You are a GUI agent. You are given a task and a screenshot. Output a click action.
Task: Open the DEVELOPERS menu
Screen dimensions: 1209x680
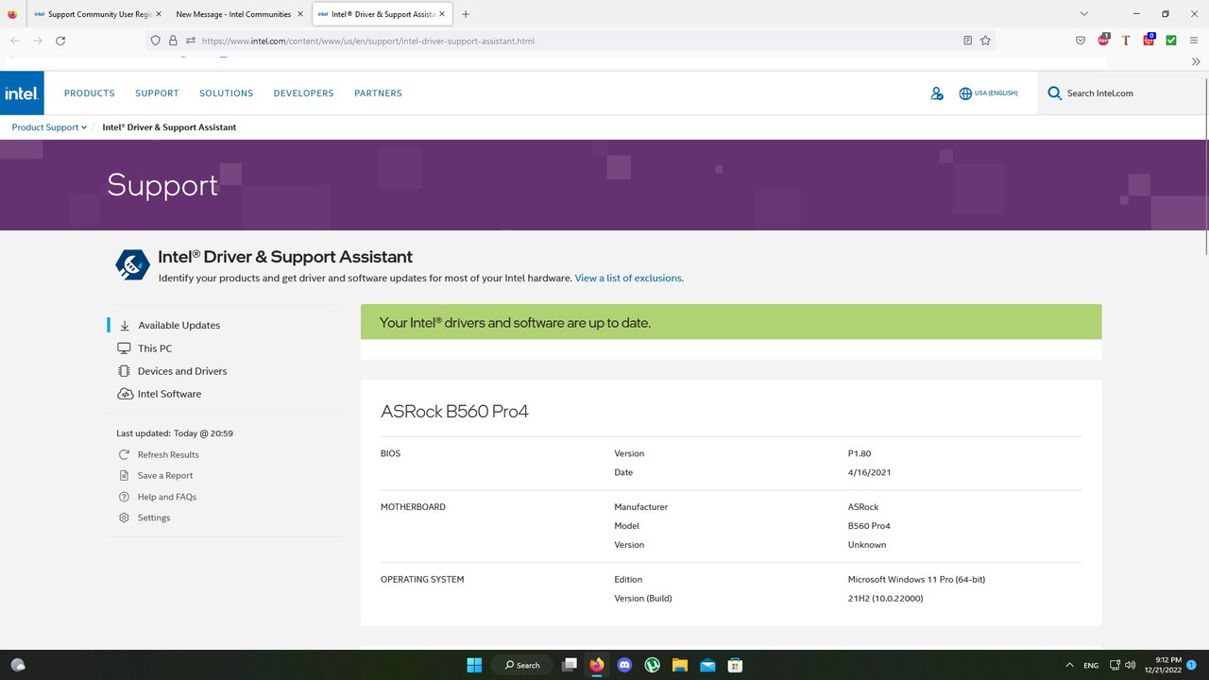coord(303,93)
